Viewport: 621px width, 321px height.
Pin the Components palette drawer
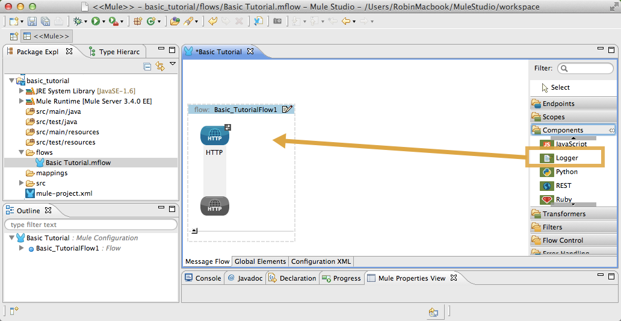tap(611, 130)
